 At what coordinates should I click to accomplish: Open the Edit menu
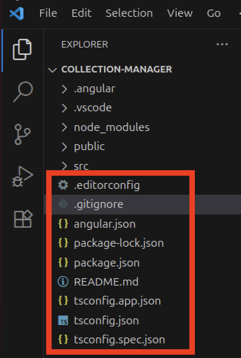click(x=81, y=14)
